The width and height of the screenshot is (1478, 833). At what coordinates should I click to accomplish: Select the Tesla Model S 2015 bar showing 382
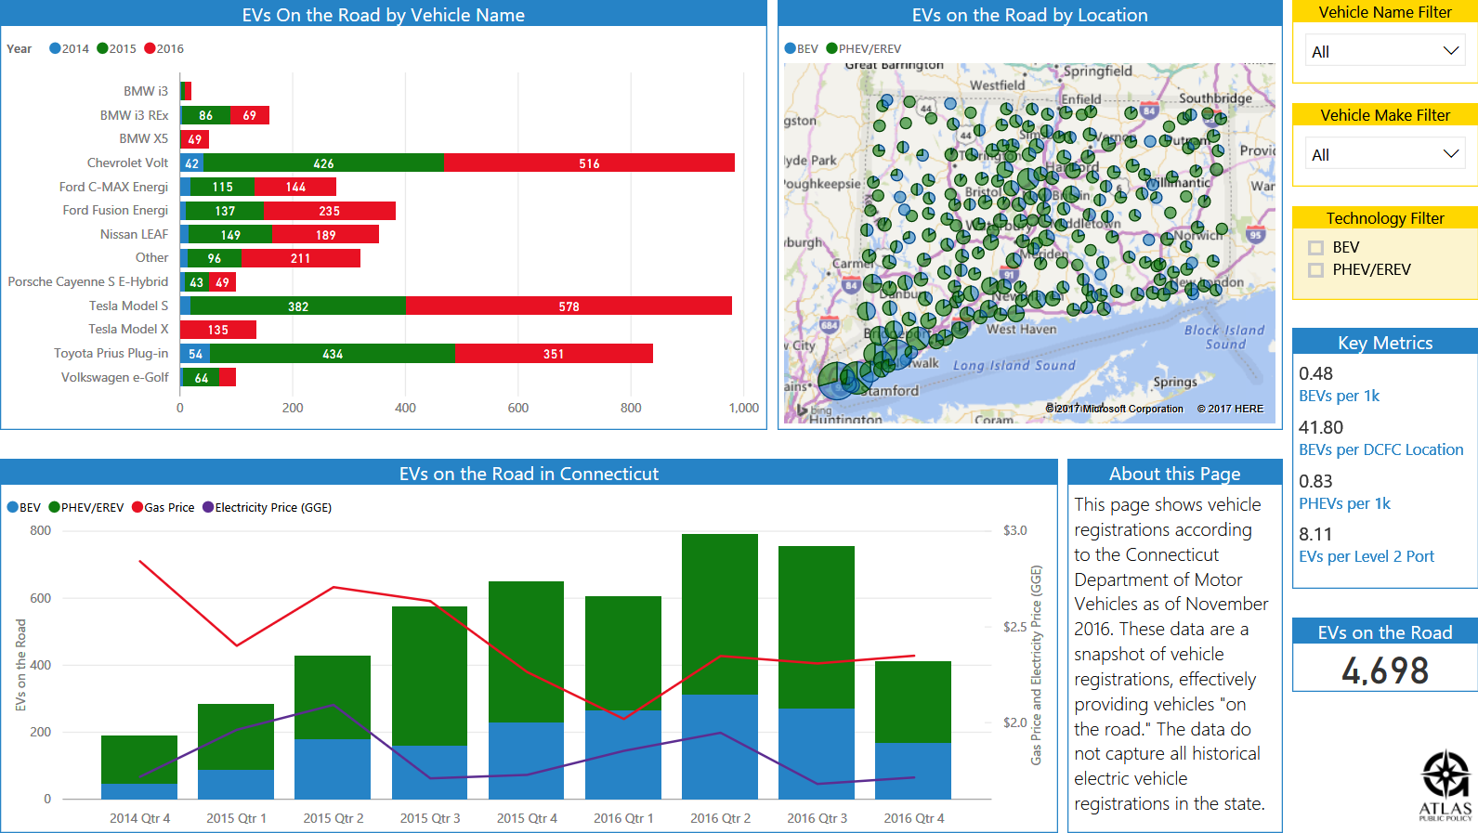298,306
